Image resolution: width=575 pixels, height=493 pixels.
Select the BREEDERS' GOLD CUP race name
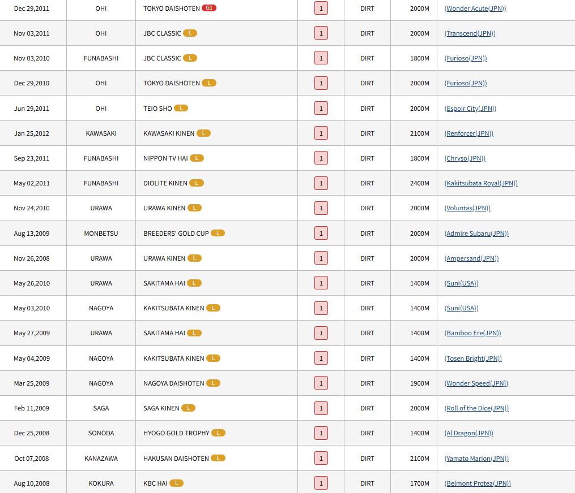pyautogui.click(x=176, y=233)
